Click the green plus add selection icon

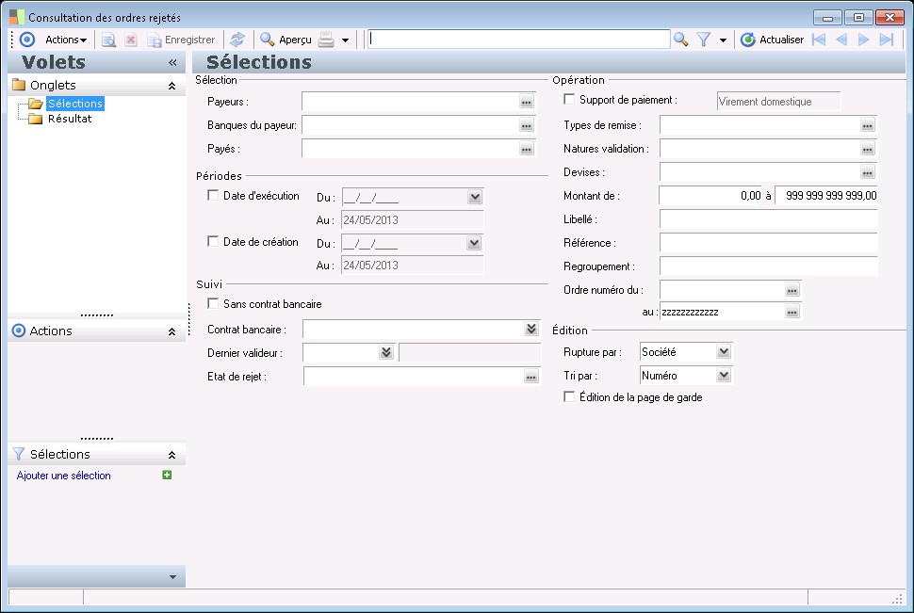[167, 476]
